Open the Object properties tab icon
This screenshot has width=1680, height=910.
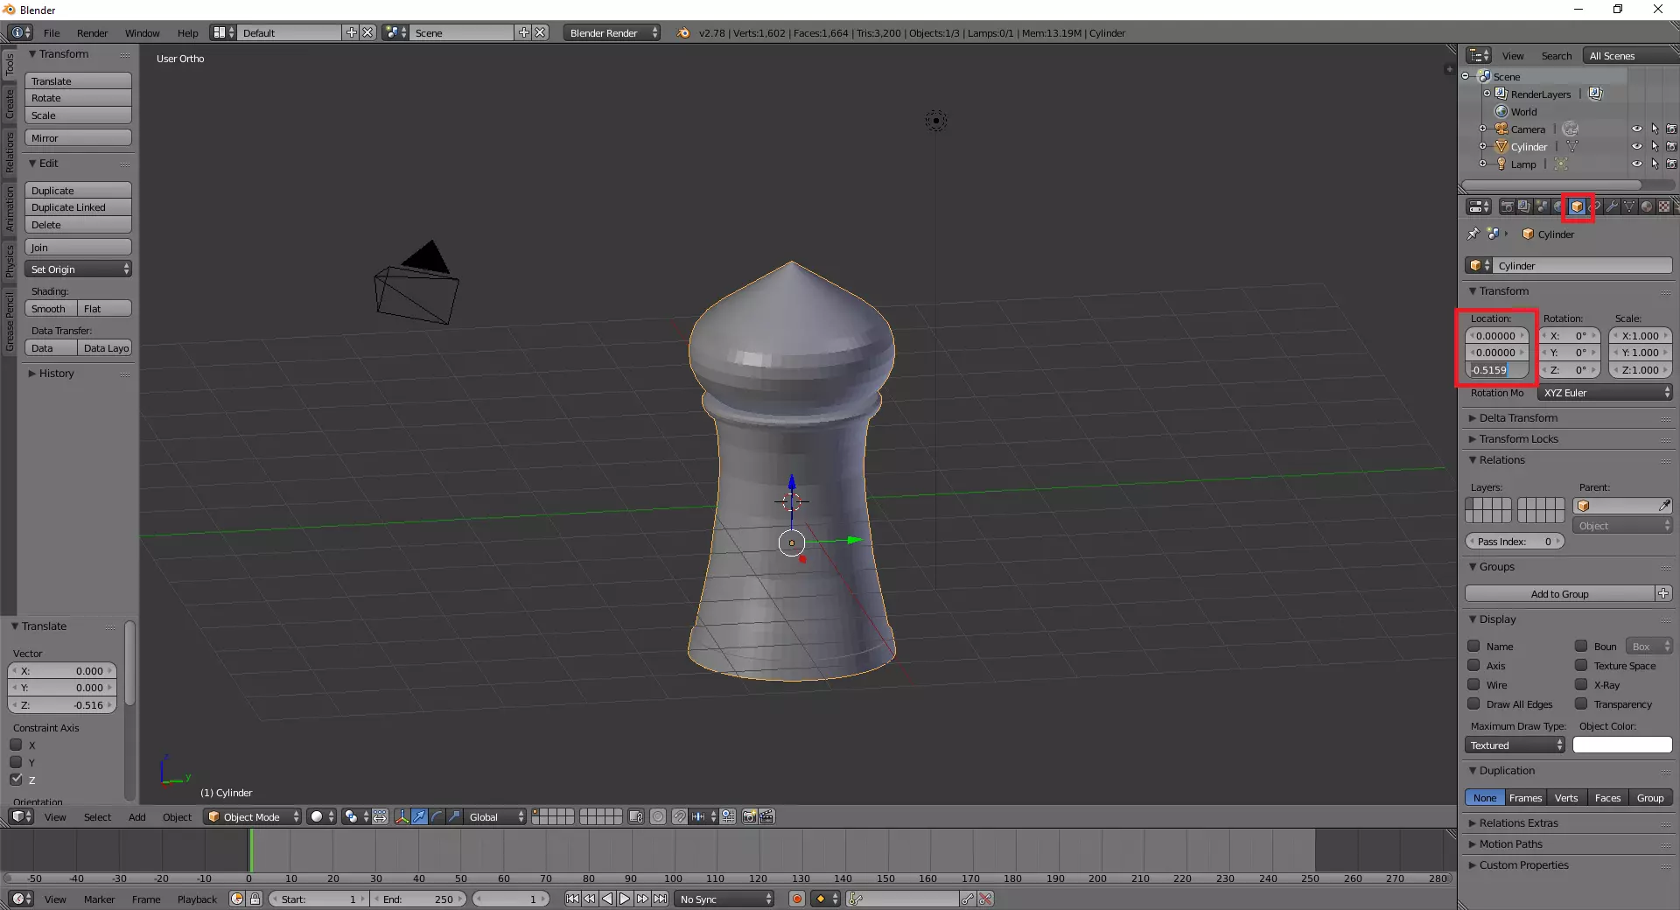tap(1577, 207)
